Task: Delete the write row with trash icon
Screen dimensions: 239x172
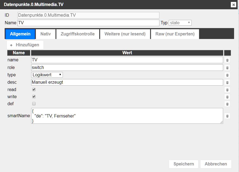Action: [x=227, y=97]
